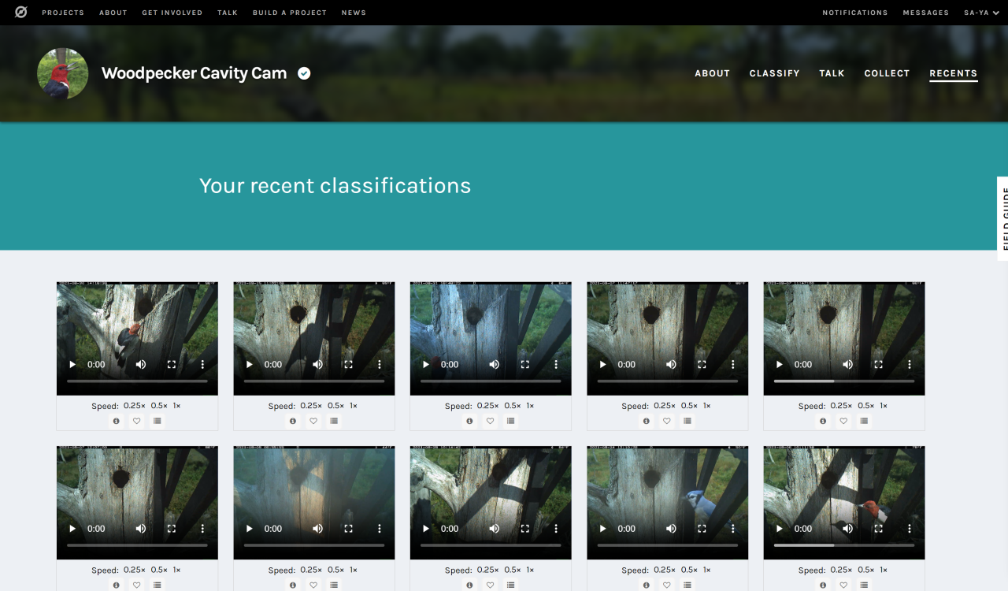Play the fifth video in the top row

click(780, 365)
